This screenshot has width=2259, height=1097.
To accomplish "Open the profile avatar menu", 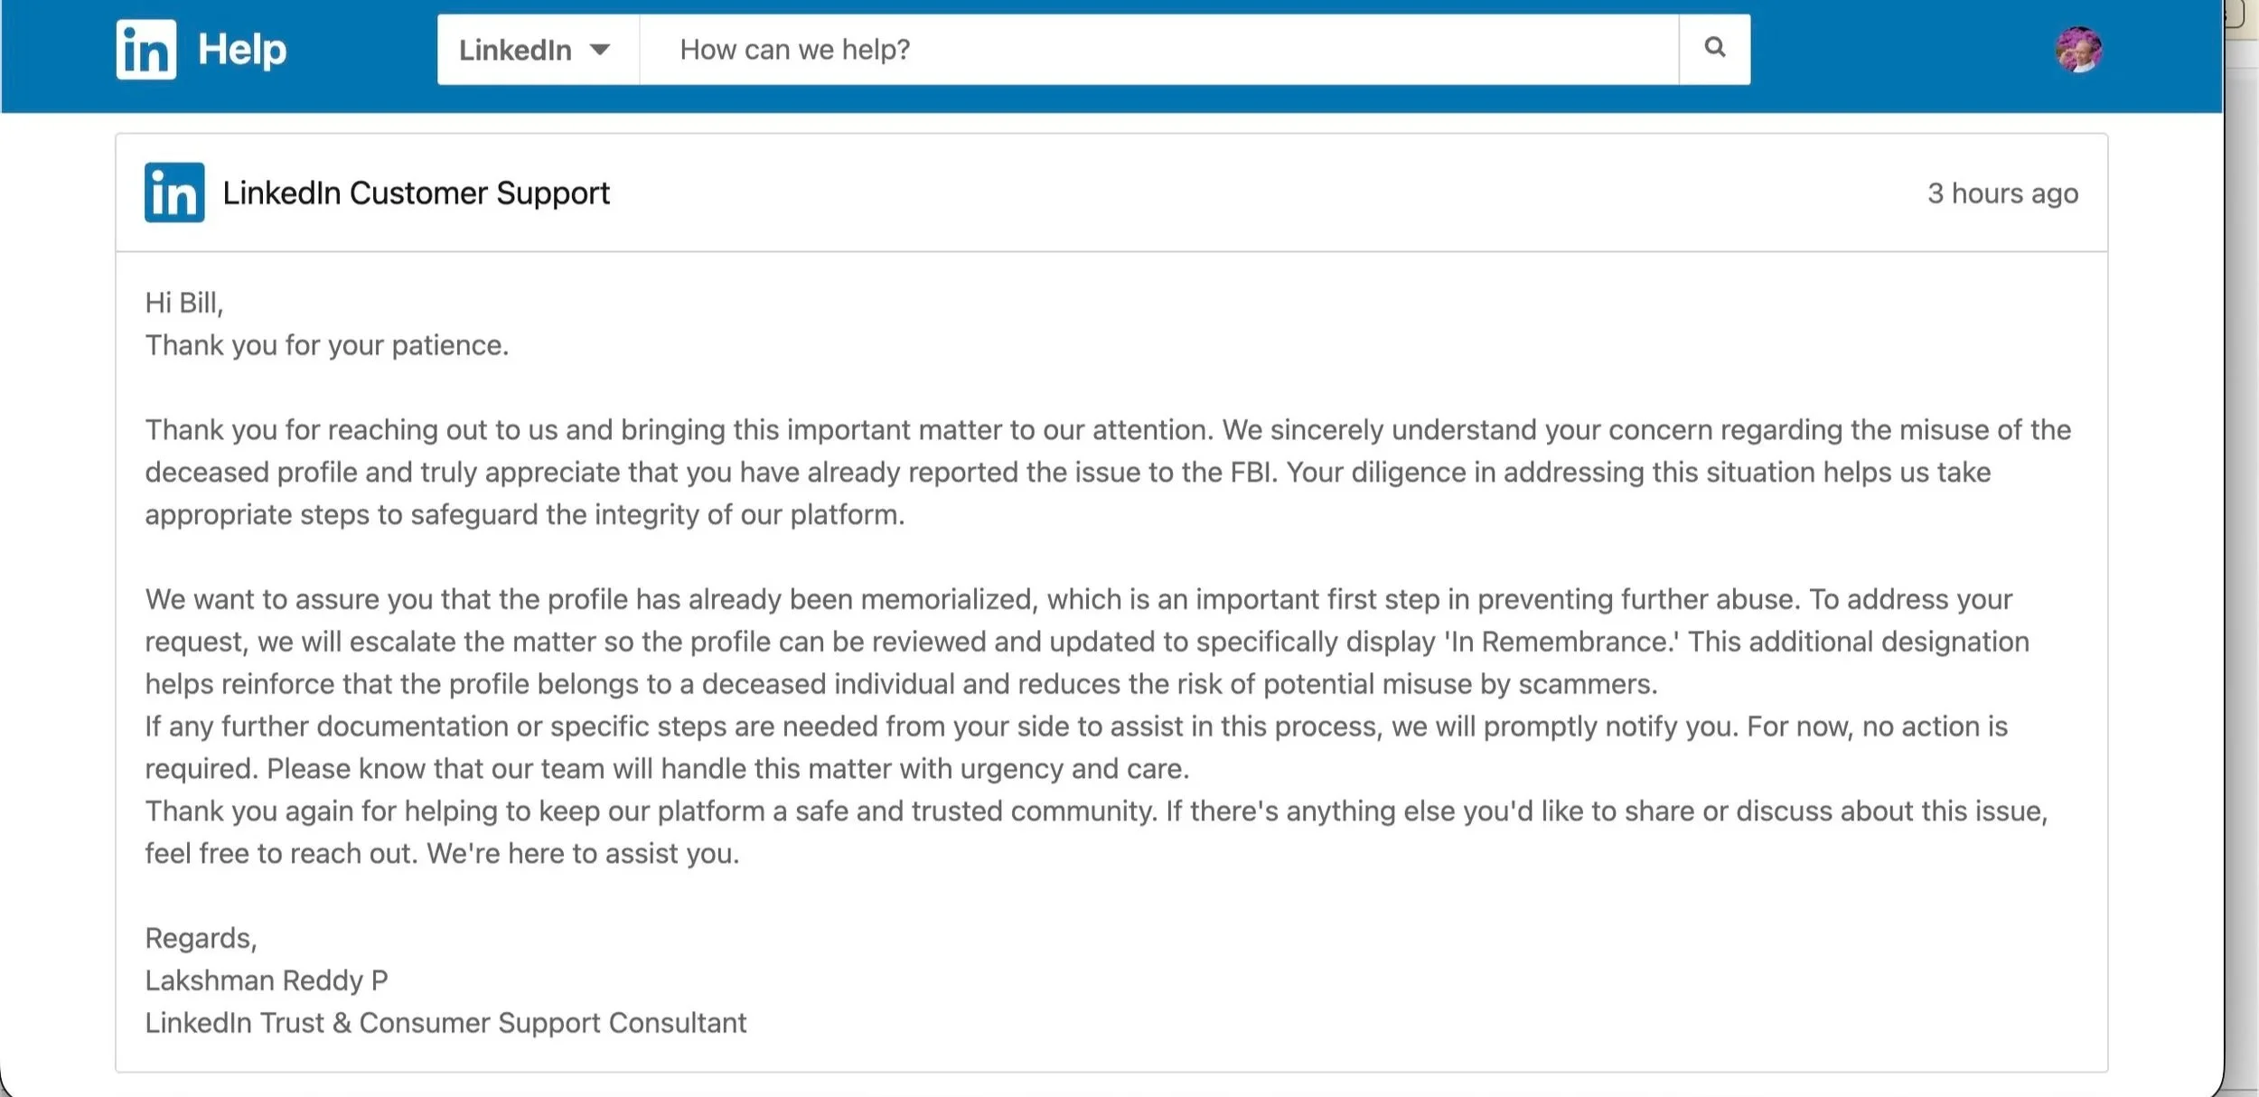I will 2077,50.
